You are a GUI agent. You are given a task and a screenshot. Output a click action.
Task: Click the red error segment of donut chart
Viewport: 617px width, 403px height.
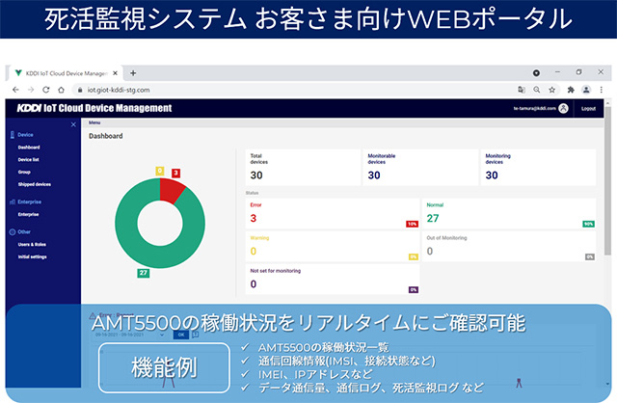[171, 190]
